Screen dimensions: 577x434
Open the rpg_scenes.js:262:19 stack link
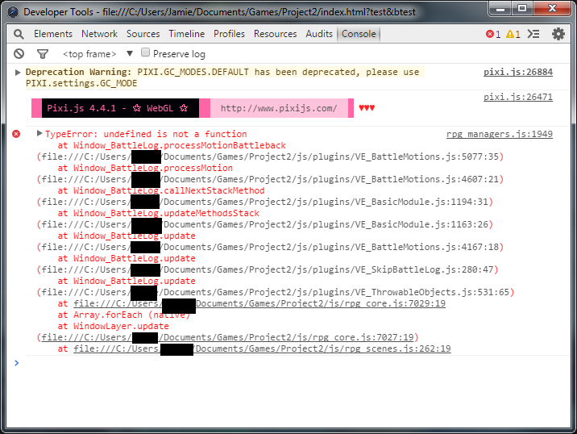point(262,348)
